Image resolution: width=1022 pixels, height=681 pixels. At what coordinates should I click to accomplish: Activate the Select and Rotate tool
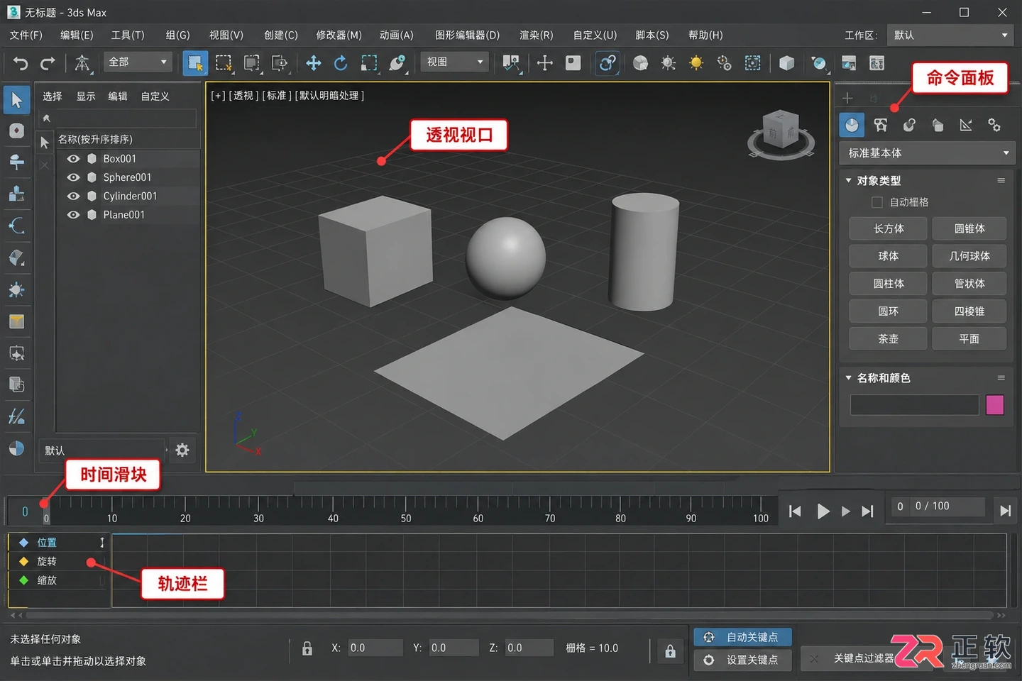coord(341,63)
